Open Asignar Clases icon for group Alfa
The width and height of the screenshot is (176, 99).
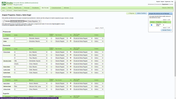(x=51, y=61)
